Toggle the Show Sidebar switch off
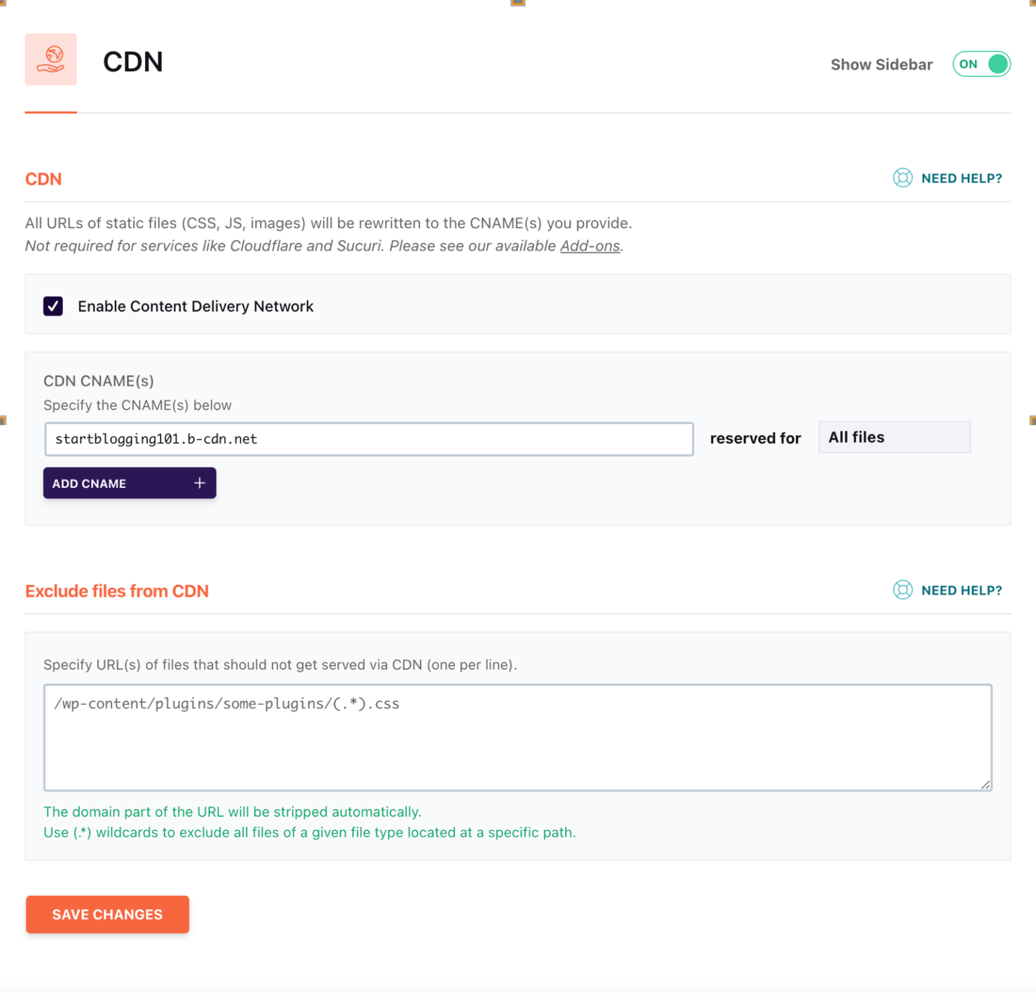 coord(981,64)
